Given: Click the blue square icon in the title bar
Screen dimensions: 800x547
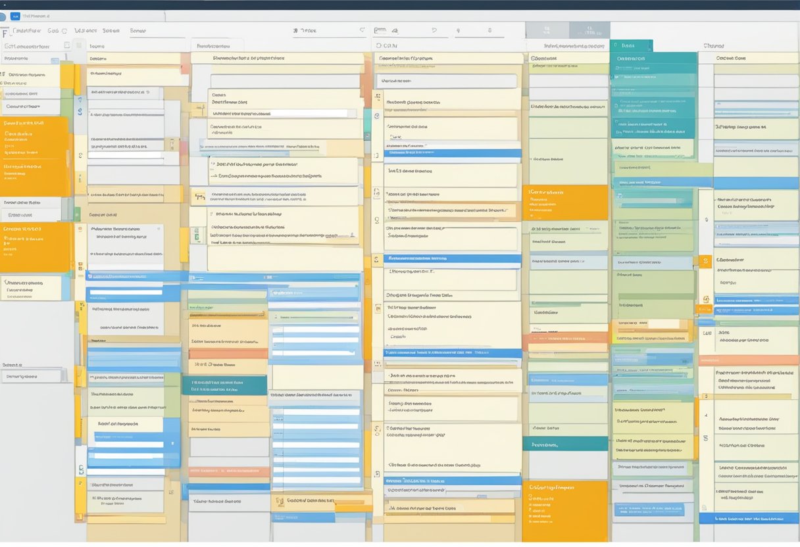Looking at the screenshot, I should coord(14,15).
